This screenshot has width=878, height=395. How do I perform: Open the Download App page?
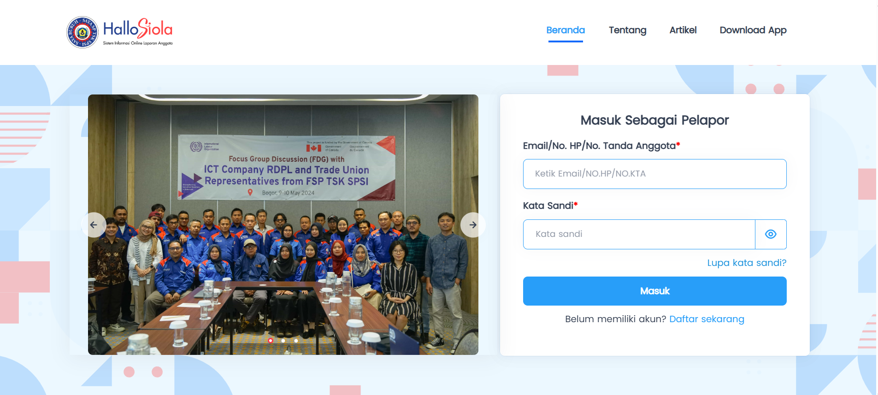pyautogui.click(x=753, y=30)
